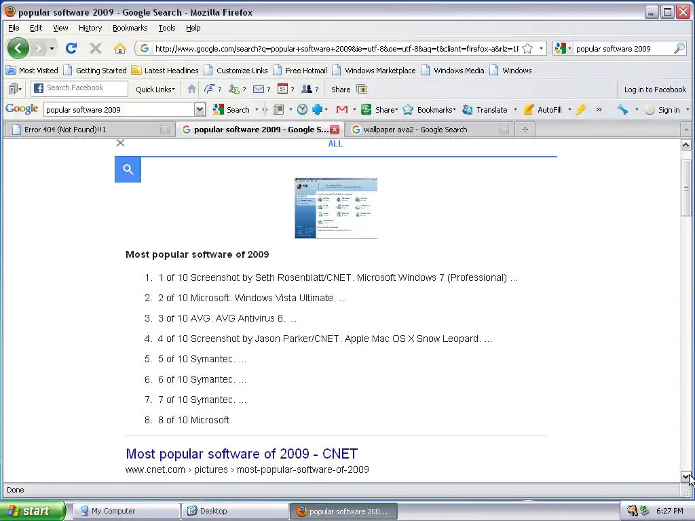Image resolution: width=695 pixels, height=521 pixels.
Task: Open Google Toolbar wrench settings icon
Action: pos(623,109)
